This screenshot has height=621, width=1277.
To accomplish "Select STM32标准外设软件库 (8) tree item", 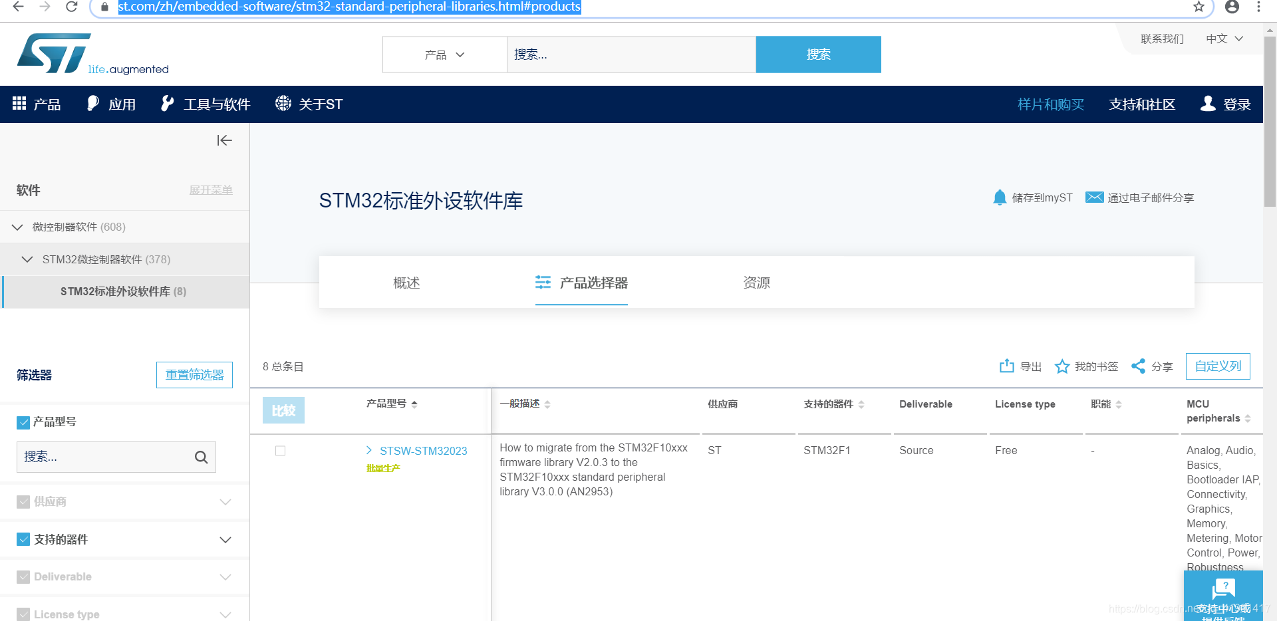I will click(x=124, y=291).
